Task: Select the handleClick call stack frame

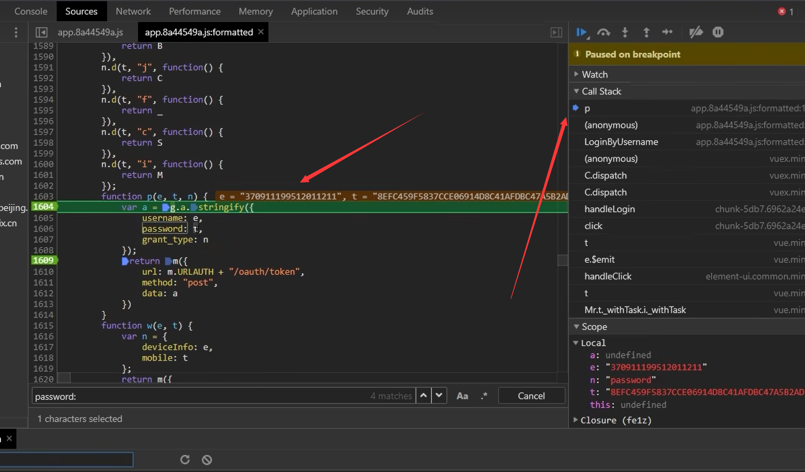Action: coord(687,276)
